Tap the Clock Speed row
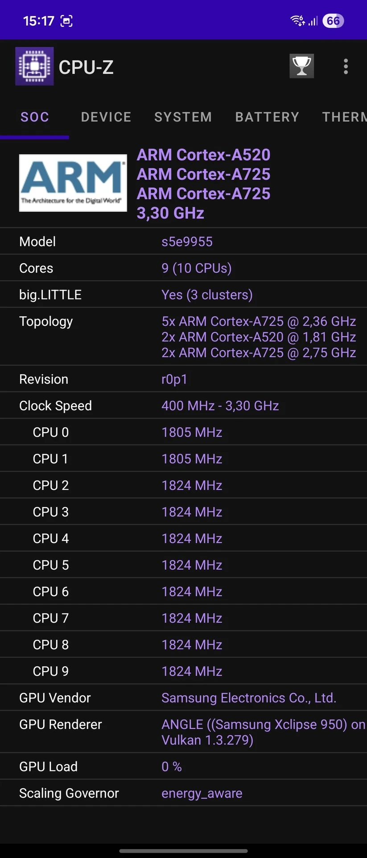Screen dimensions: 367x858 (x=183, y=406)
